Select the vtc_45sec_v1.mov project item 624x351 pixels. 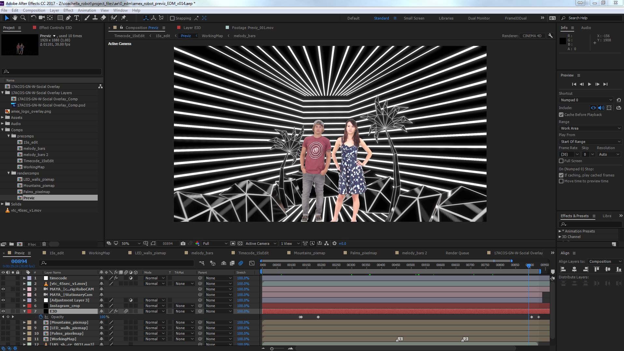(26, 210)
